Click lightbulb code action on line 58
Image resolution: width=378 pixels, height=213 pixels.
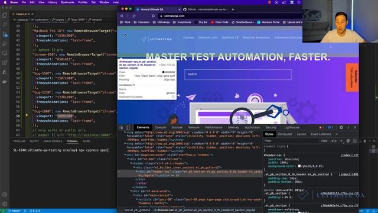pyautogui.click(x=27, y=116)
